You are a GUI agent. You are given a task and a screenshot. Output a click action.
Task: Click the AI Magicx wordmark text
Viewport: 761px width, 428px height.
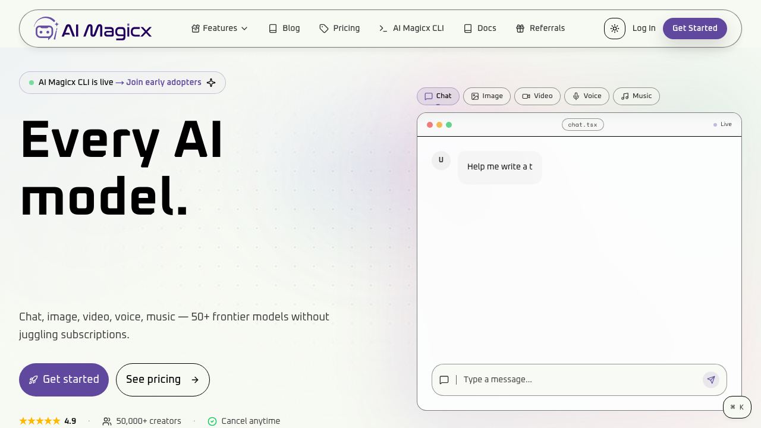tap(107, 30)
